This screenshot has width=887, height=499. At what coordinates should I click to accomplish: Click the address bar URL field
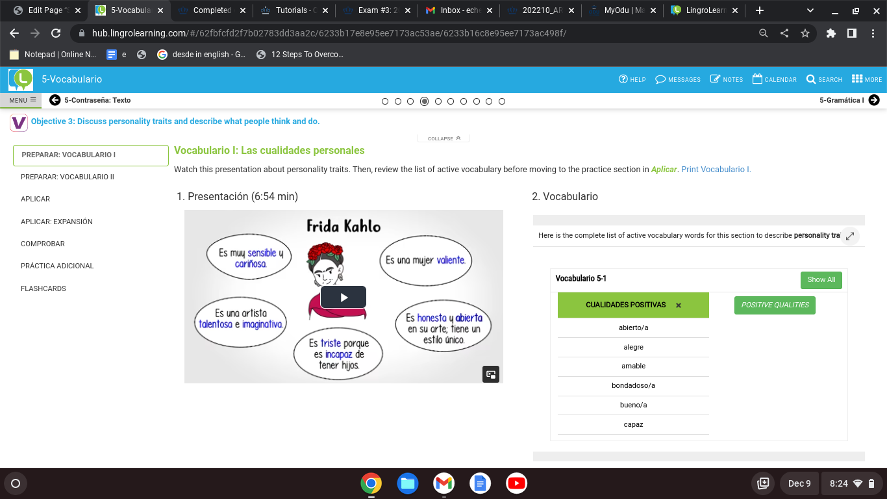click(x=416, y=33)
